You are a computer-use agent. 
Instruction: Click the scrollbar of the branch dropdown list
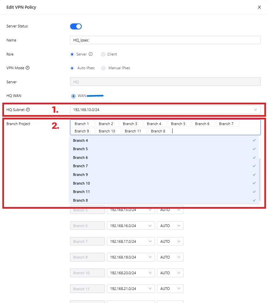(x=260, y=180)
